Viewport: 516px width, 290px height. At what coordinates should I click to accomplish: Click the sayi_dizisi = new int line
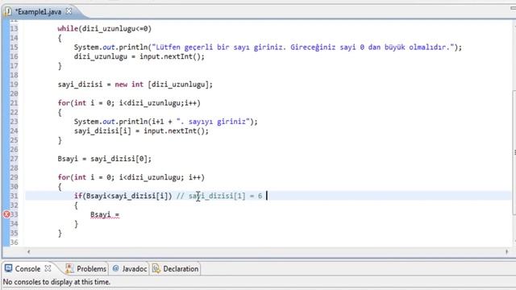click(135, 85)
